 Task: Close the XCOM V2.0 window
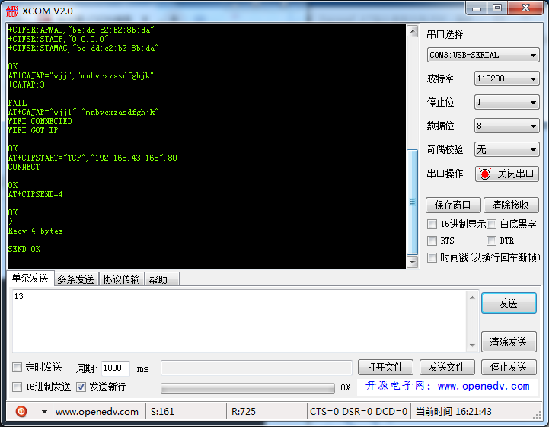click(x=525, y=8)
